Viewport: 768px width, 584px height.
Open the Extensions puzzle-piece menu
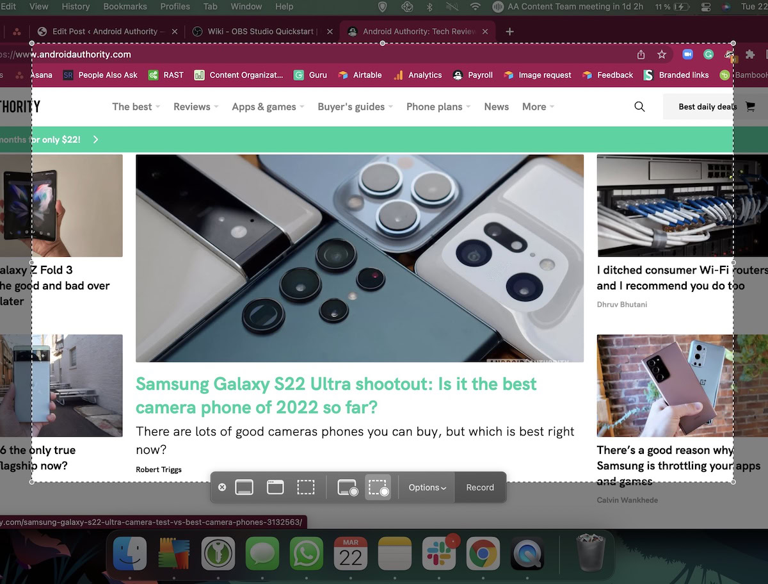[750, 54]
